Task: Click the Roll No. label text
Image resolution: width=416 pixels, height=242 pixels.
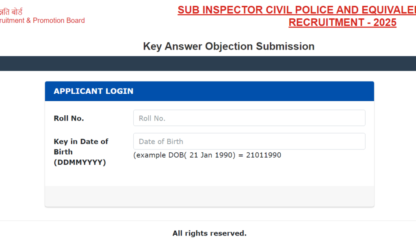Action: [68, 118]
